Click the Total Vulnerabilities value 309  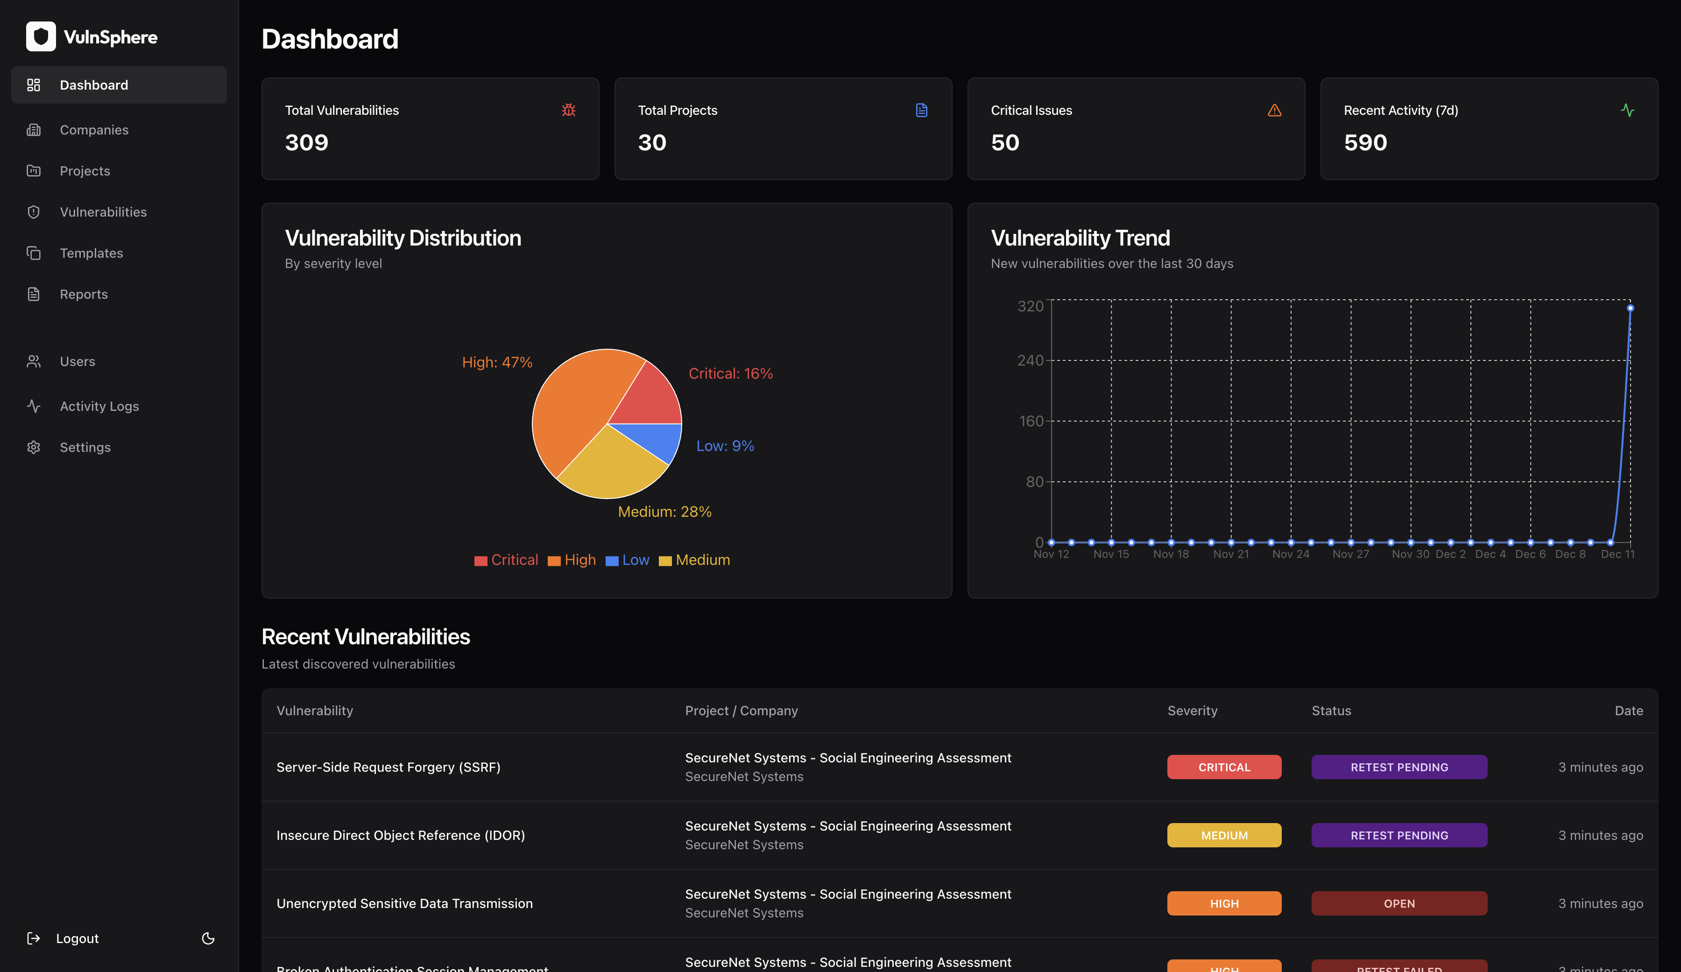tap(307, 142)
